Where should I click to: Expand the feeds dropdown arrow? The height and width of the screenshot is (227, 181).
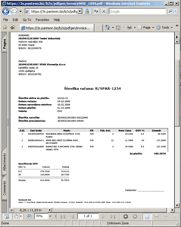pyautogui.click(x=124, y=27)
